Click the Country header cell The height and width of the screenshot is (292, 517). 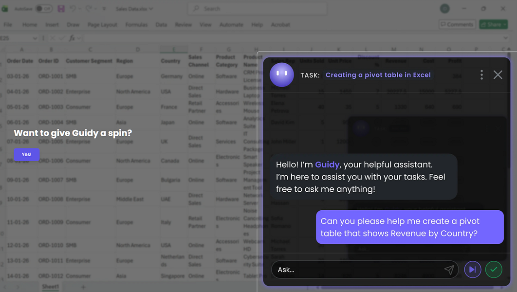[170, 61]
